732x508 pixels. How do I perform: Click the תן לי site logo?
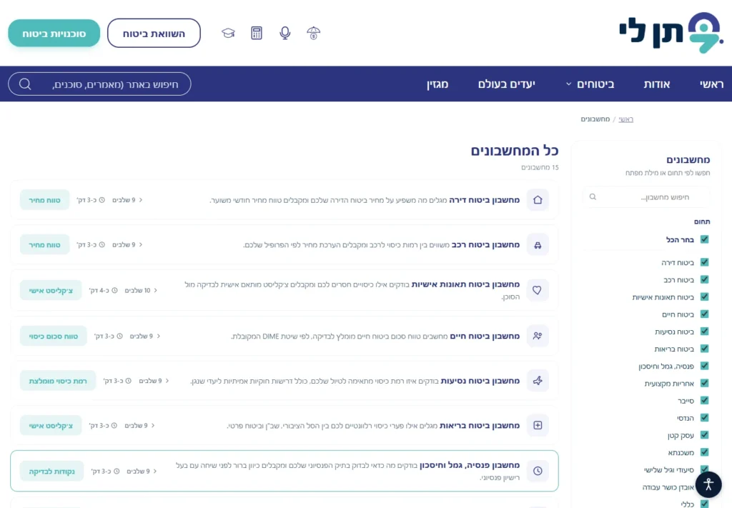pyautogui.click(x=671, y=33)
